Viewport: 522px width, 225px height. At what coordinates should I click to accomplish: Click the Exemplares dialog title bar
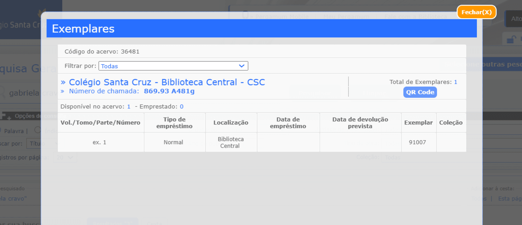pyautogui.click(x=261, y=29)
